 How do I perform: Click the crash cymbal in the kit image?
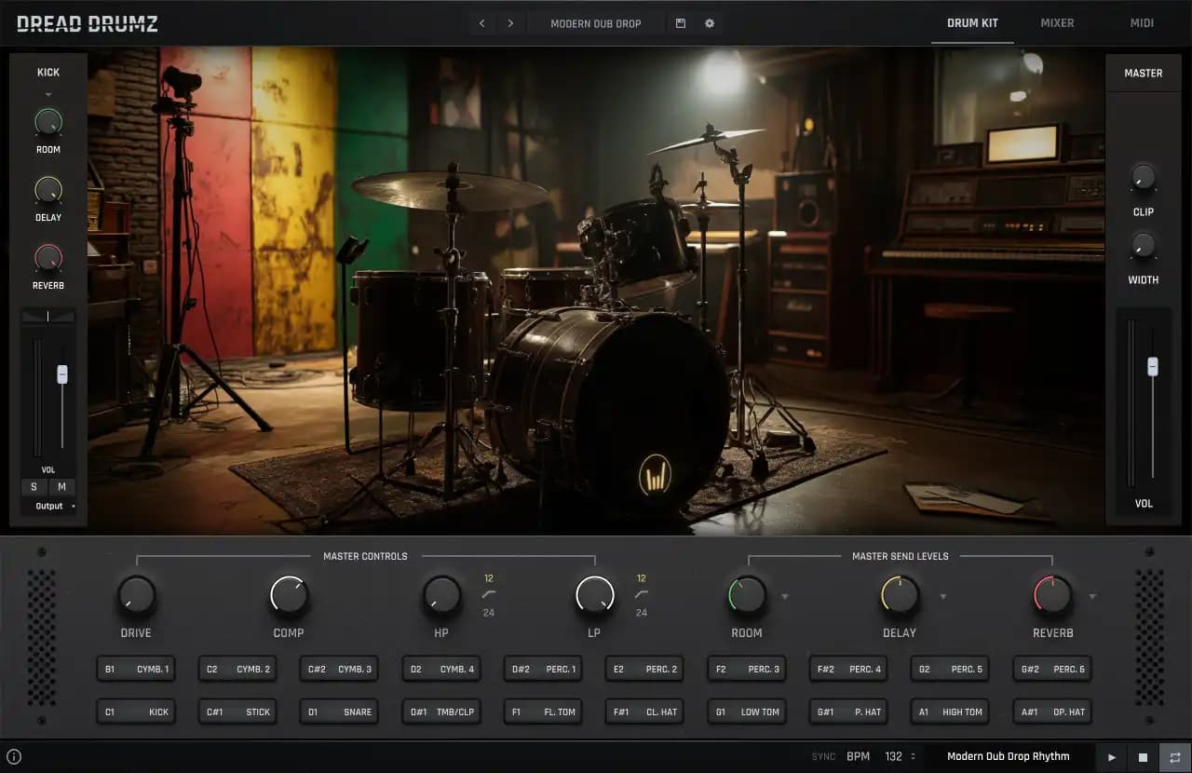[x=452, y=189]
